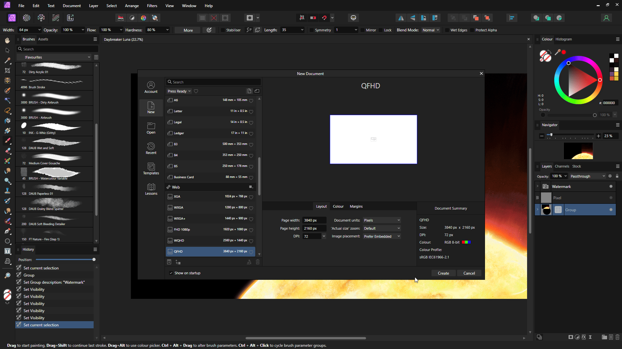Screen dimensions: 622x349
Task: Select the Crop tool
Action: [x=7, y=71]
